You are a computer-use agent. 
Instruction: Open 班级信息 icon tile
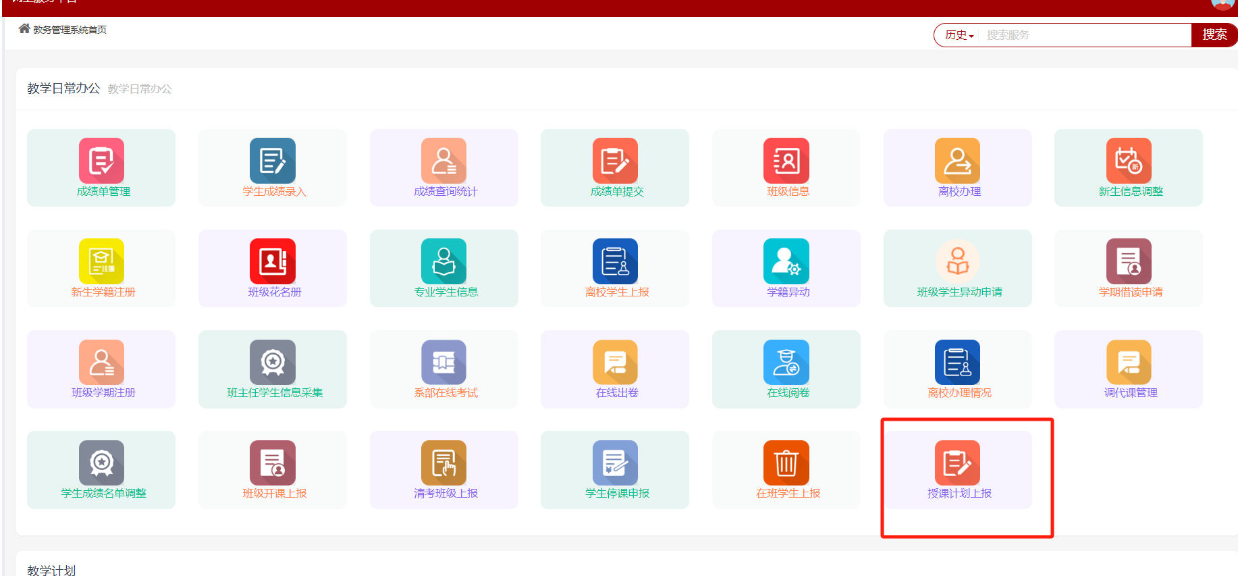(786, 161)
